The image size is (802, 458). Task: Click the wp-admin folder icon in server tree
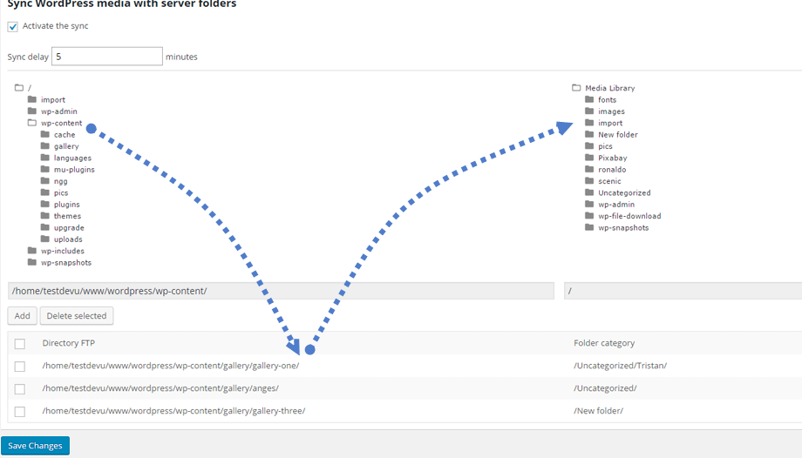coord(32,111)
